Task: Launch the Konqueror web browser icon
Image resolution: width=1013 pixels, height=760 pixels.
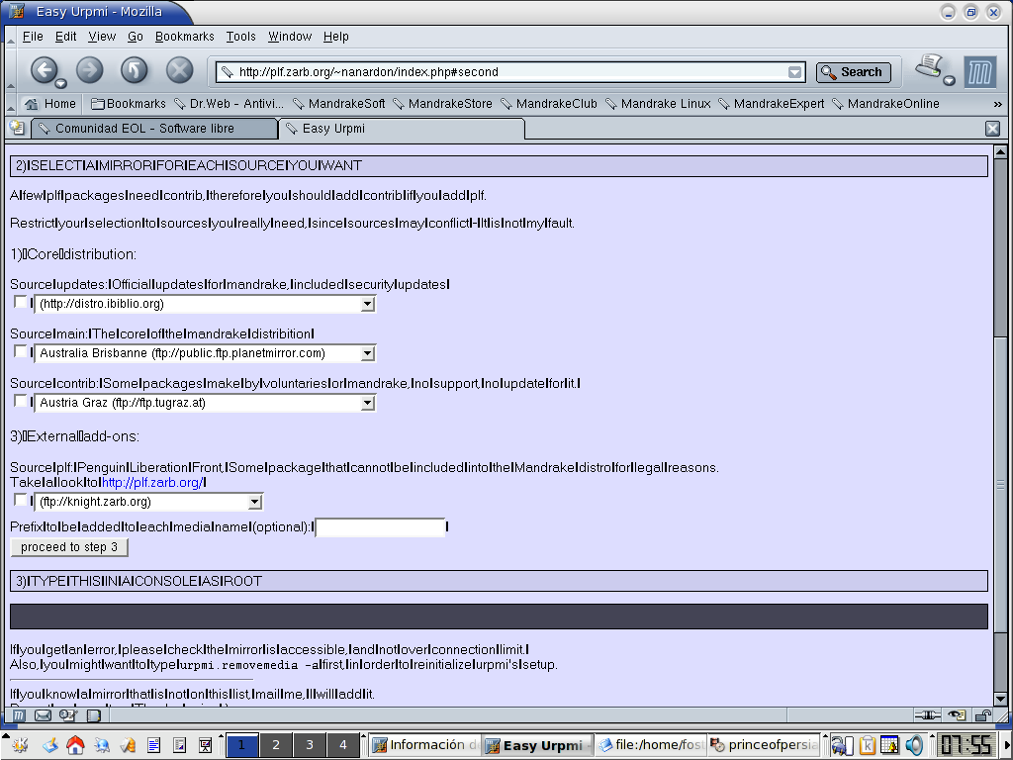Action: coord(102,745)
